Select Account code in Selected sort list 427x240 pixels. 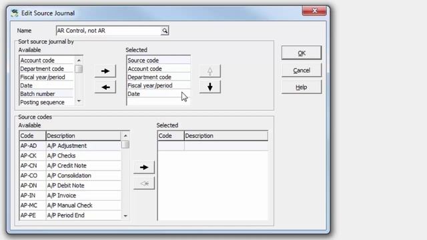click(159, 69)
